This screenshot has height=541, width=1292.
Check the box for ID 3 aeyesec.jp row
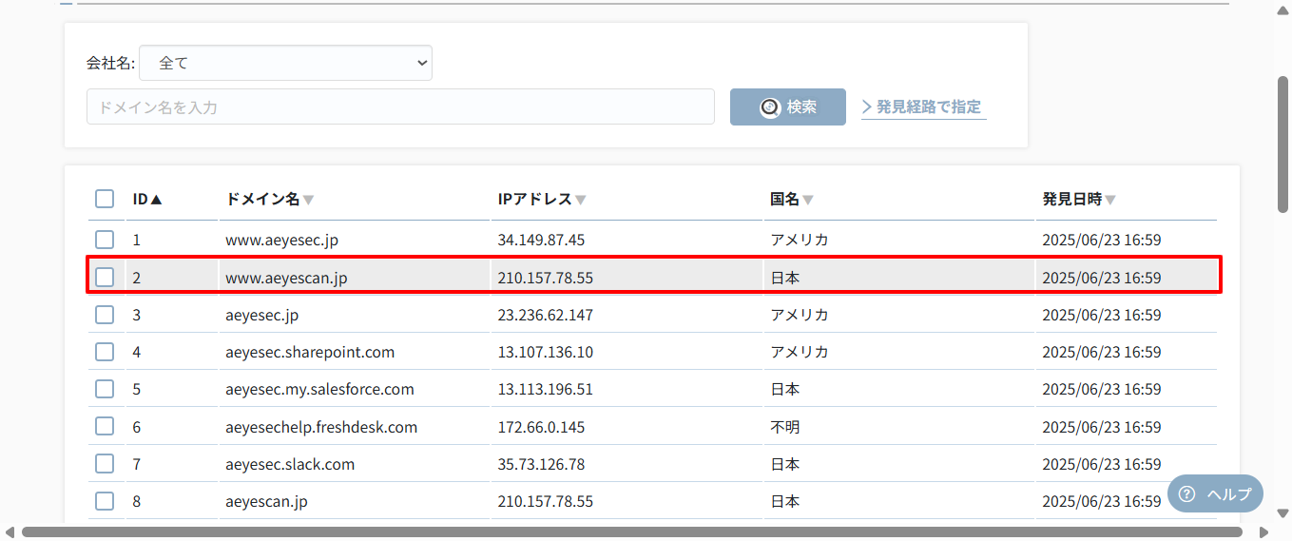(x=105, y=315)
